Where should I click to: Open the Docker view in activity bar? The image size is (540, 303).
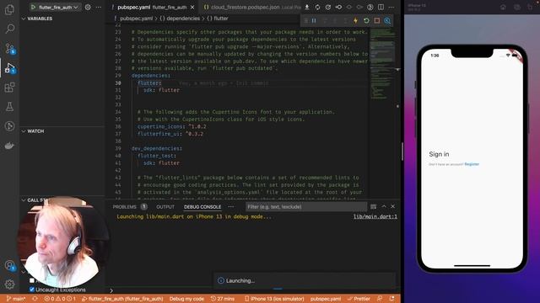pyautogui.click(x=9, y=146)
